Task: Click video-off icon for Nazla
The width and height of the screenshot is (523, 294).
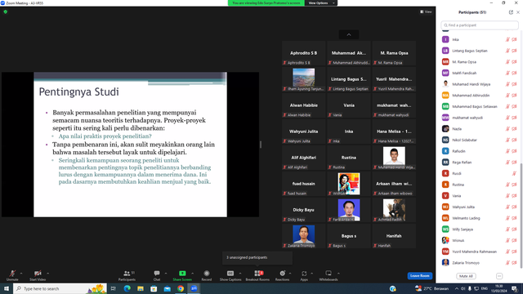Action: 514,129
